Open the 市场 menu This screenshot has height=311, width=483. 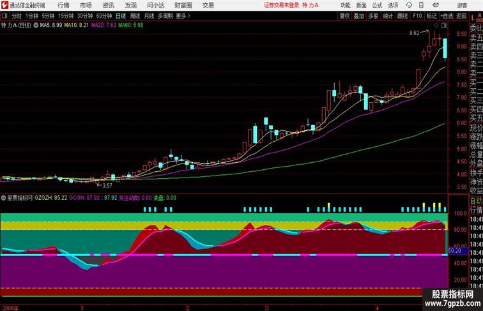86,5
